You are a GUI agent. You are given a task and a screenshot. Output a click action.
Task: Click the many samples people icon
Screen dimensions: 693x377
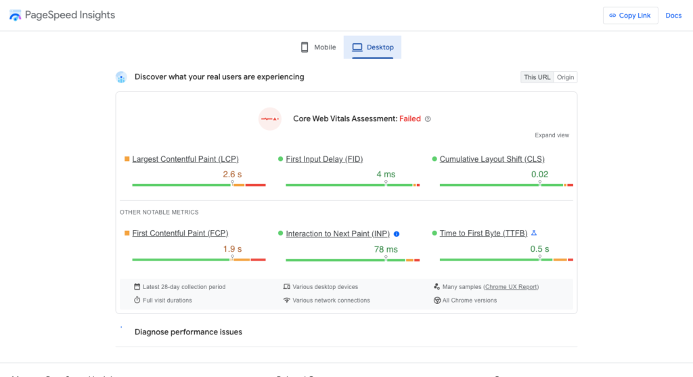point(437,286)
